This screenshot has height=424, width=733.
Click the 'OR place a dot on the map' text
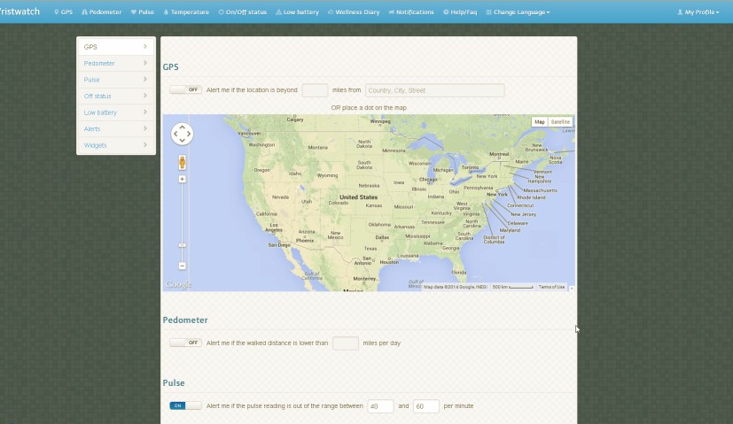[369, 107]
